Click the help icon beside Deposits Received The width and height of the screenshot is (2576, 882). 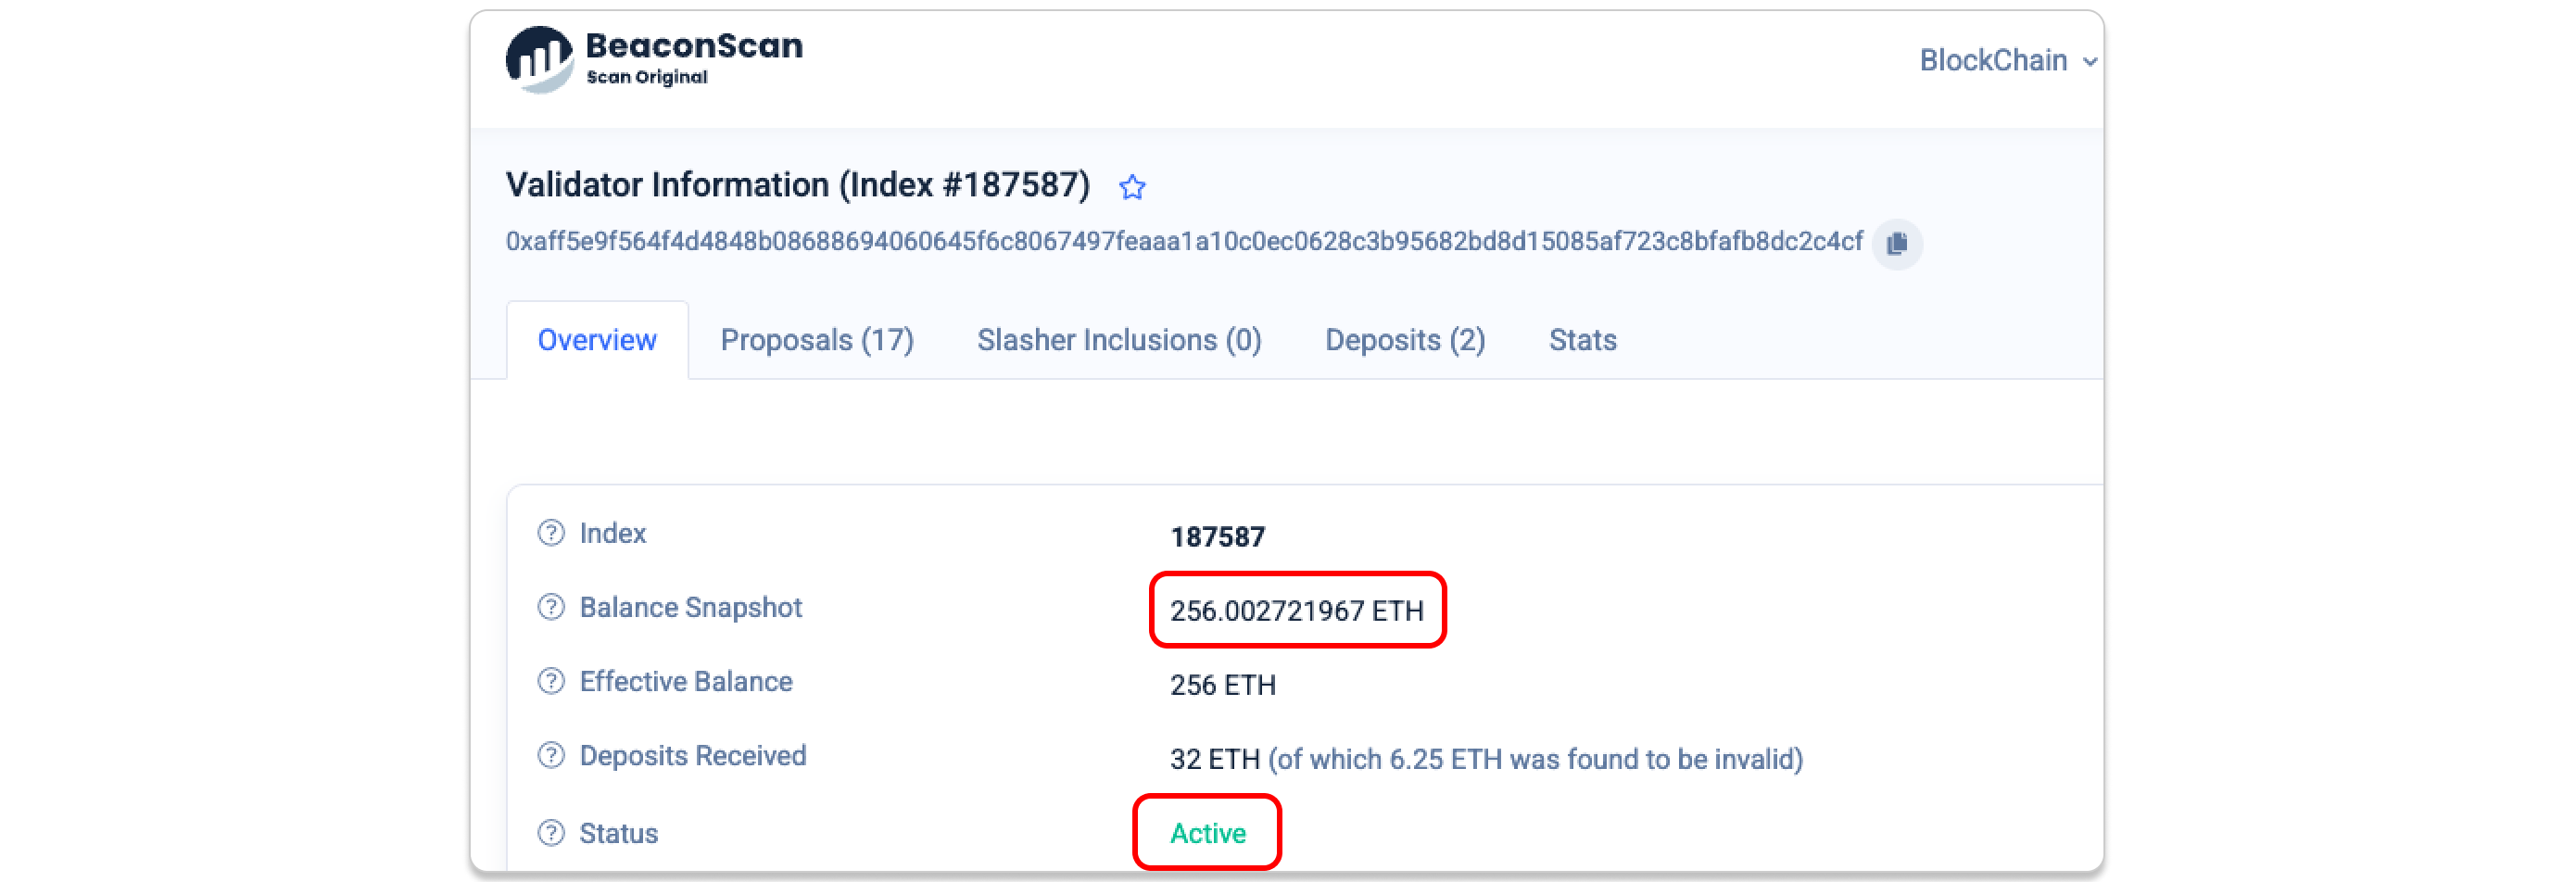551,755
